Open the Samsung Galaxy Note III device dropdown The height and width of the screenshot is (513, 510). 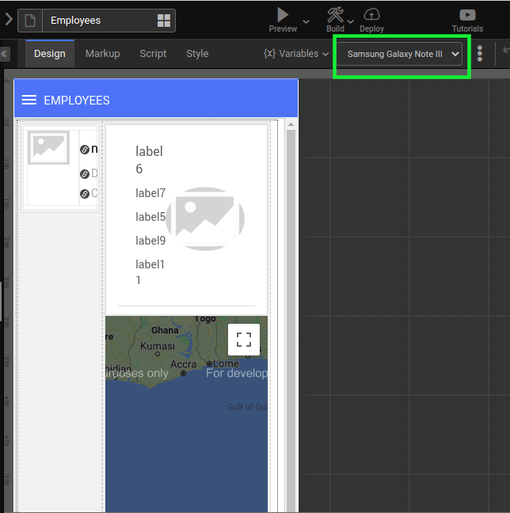[x=399, y=54]
